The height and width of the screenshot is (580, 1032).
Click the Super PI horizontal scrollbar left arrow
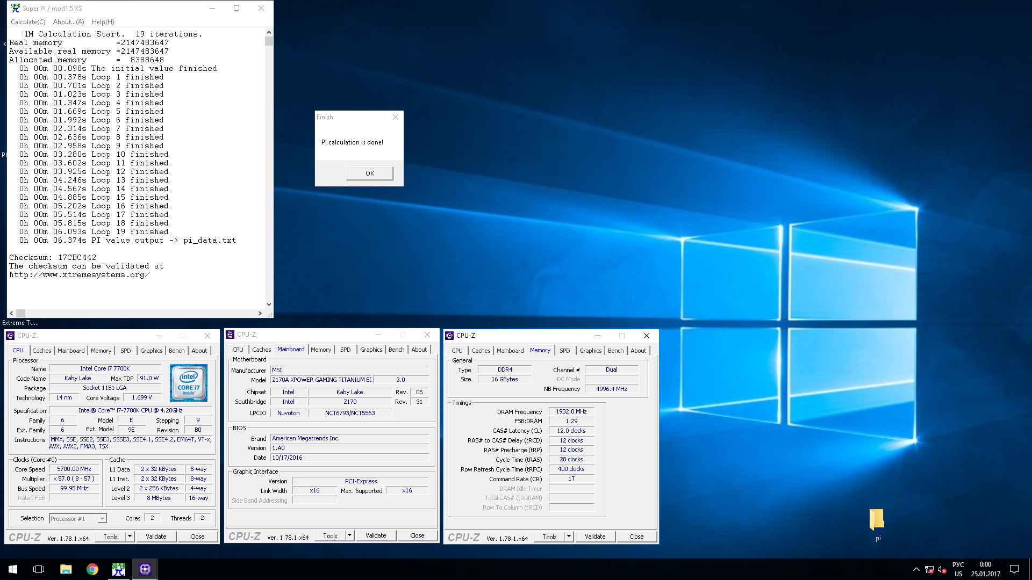(x=11, y=313)
